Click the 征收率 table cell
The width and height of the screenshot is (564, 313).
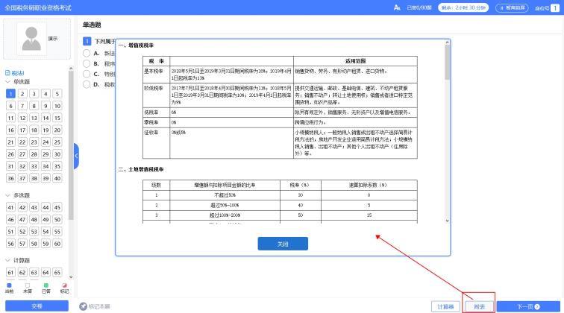[156, 142]
